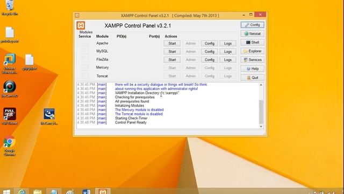Select the XAMPP icon on the taskbar

(x=103, y=191)
